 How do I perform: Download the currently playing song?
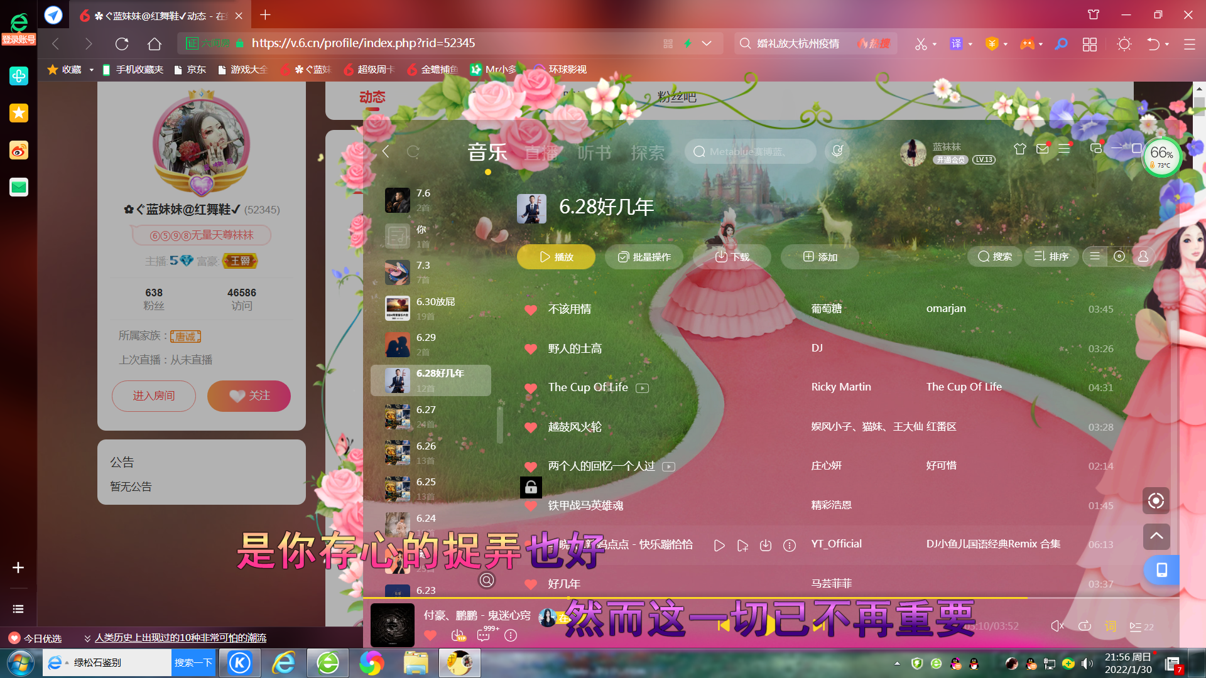pyautogui.click(x=458, y=635)
